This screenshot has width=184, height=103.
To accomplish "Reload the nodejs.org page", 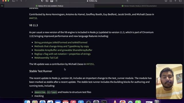I will (x=127, y=1).
